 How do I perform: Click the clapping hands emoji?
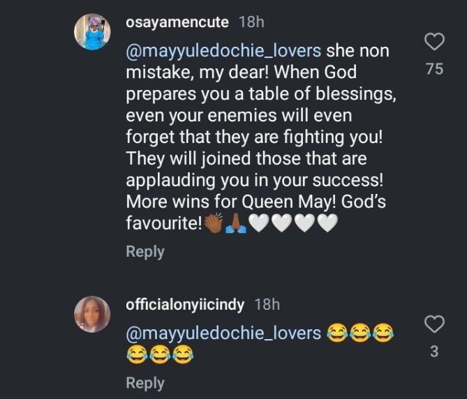(x=213, y=224)
